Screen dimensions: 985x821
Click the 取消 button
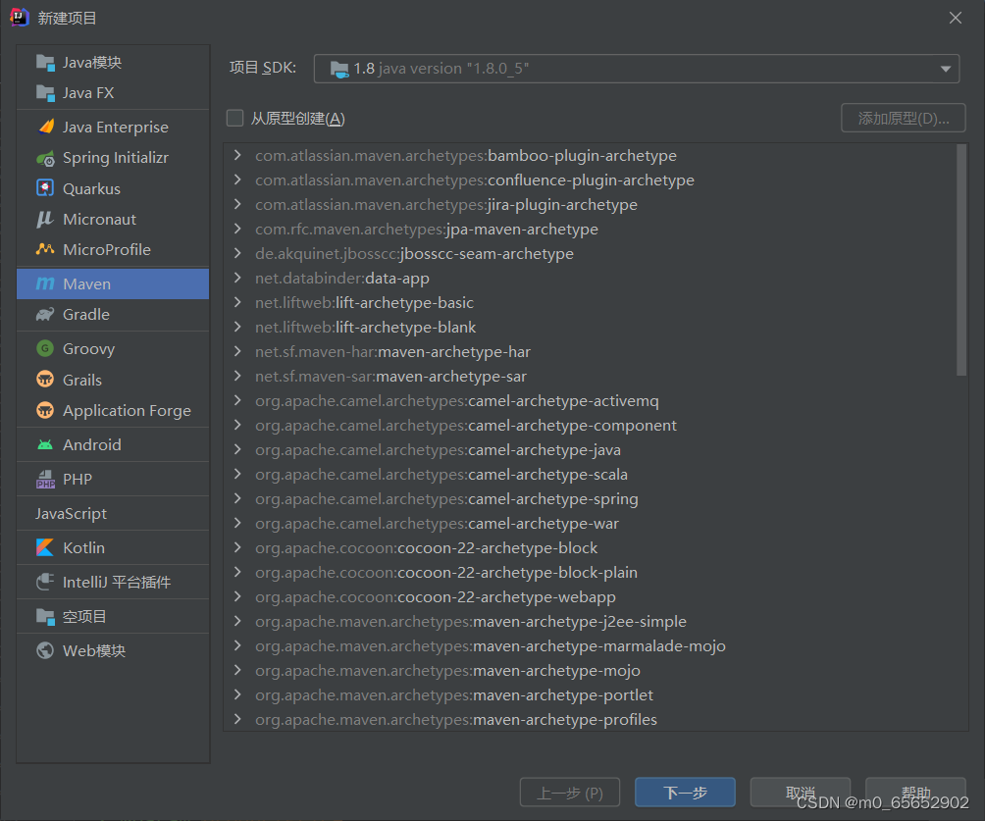(x=801, y=793)
